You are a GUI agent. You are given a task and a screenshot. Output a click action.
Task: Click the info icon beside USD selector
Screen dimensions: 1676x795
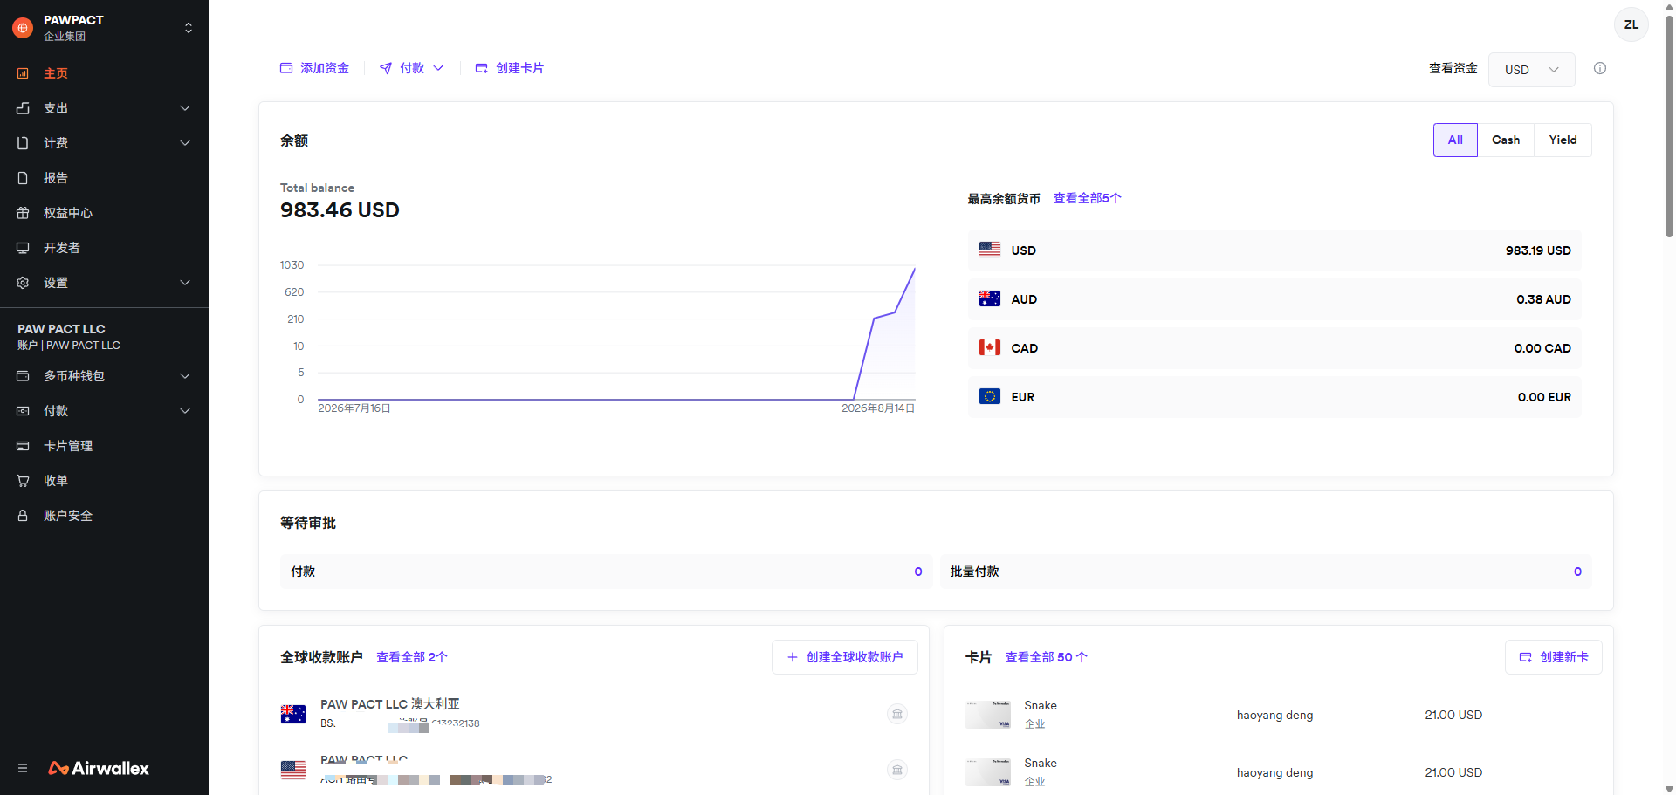tap(1600, 68)
